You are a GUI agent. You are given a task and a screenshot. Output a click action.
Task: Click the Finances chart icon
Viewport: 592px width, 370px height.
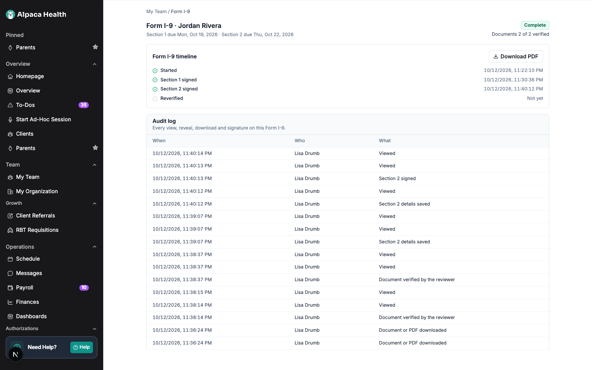[x=10, y=302]
